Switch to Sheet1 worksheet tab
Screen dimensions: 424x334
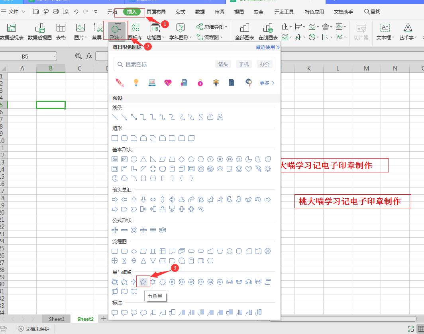[x=57, y=319]
